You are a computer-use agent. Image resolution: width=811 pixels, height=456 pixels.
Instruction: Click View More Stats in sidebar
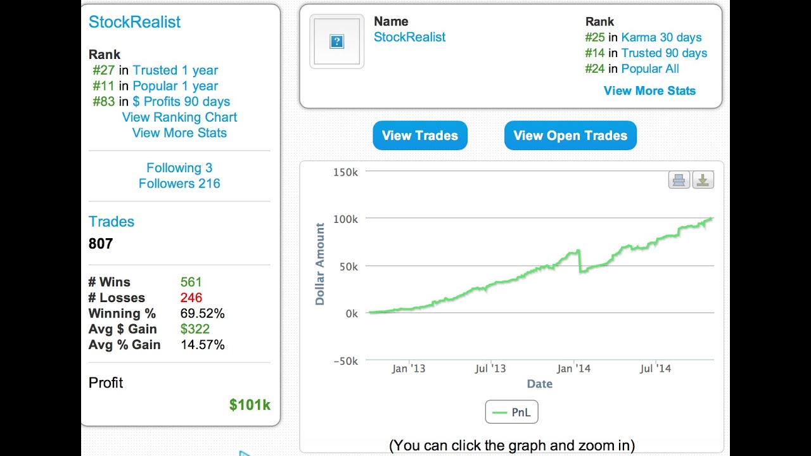pyautogui.click(x=179, y=133)
